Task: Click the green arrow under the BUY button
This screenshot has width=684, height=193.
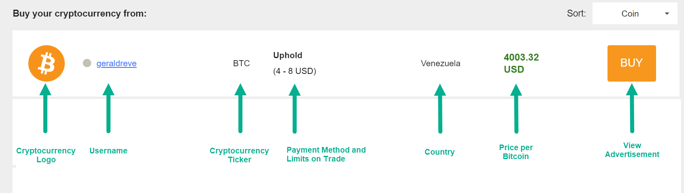Action: [632, 108]
